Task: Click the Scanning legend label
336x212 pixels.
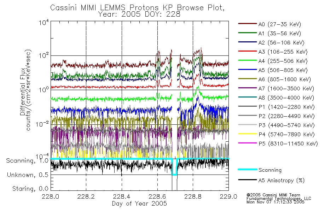Action: tap(270, 170)
